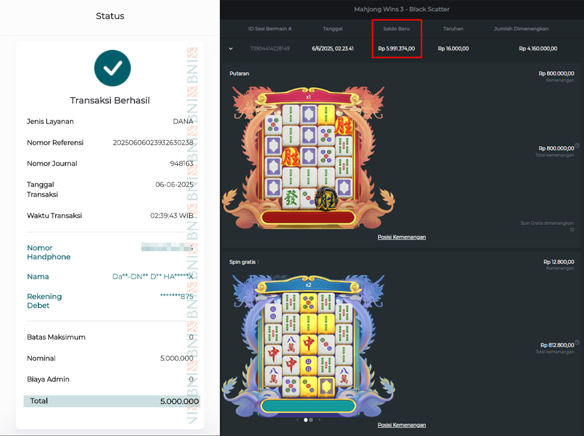Image resolution: width=584 pixels, height=436 pixels.
Task: Click ID Sesi Bermain # column header
Action: tap(270, 29)
